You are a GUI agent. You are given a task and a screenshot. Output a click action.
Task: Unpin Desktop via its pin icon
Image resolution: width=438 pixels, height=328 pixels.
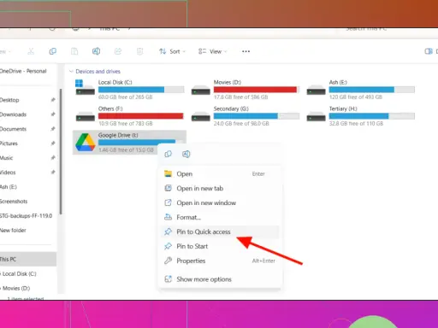click(53, 100)
